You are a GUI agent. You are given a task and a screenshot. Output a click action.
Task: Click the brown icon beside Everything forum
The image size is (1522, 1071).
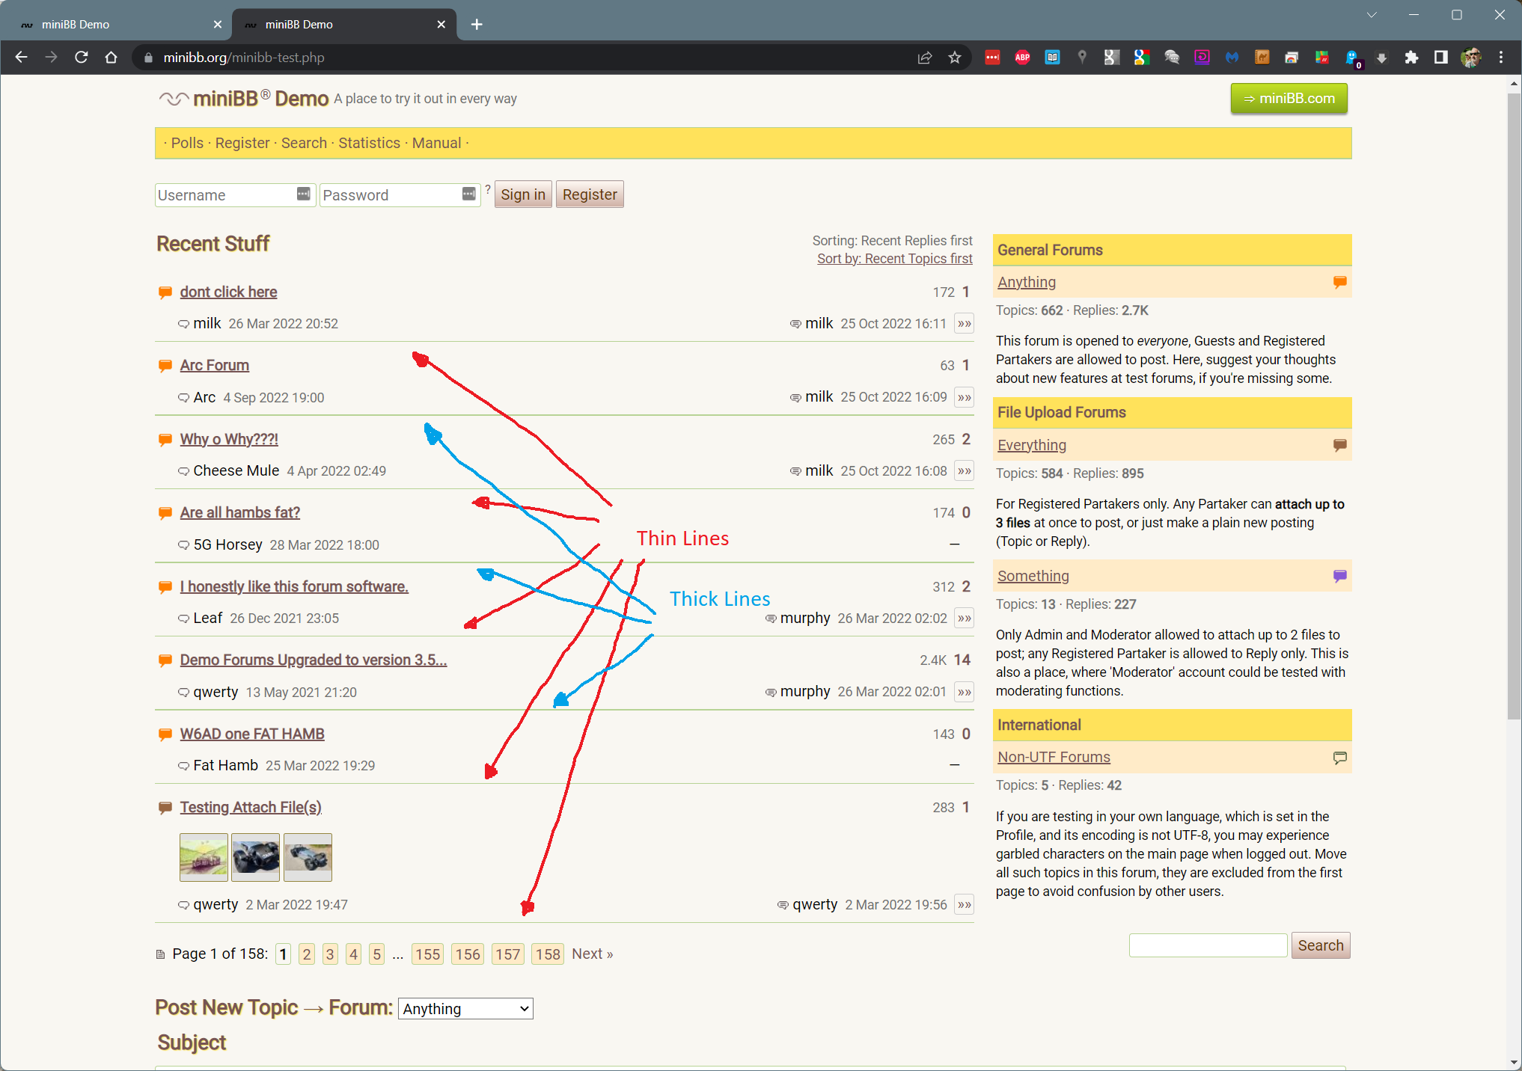point(1339,445)
